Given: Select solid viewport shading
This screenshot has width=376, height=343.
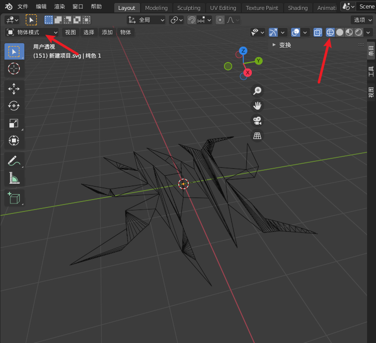Looking at the screenshot, I should coord(340,32).
